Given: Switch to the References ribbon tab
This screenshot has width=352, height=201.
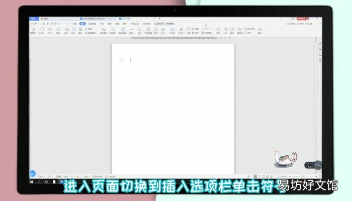Looking at the screenshot, I should coord(102,24).
